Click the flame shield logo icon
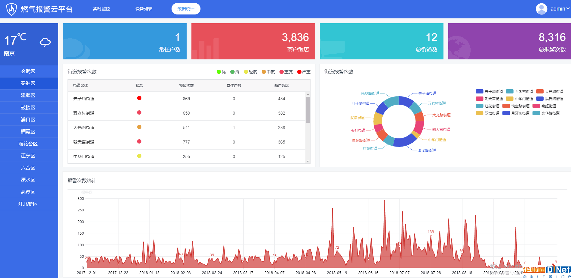571x278 pixels. click(x=11, y=9)
